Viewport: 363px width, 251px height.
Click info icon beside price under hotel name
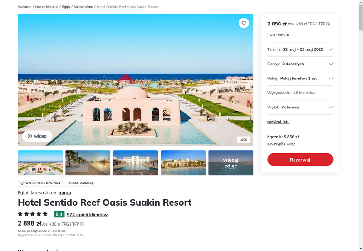click(x=82, y=224)
